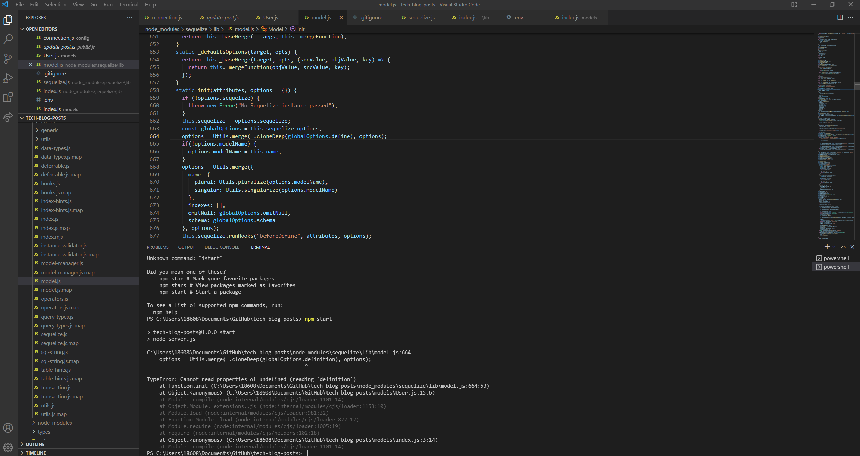
Task: Switch to the update-post.js tab
Action: point(221,18)
